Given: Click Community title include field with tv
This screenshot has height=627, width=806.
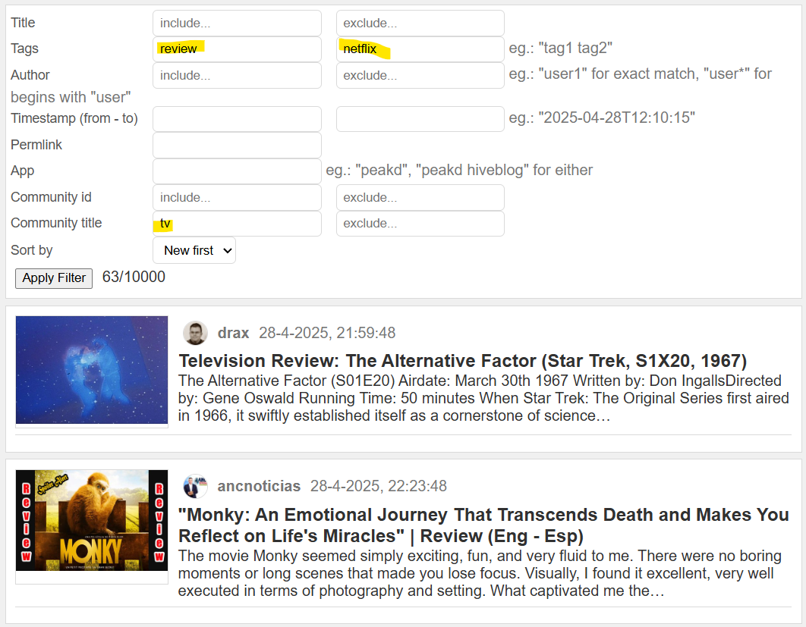Looking at the screenshot, I should [x=237, y=224].
